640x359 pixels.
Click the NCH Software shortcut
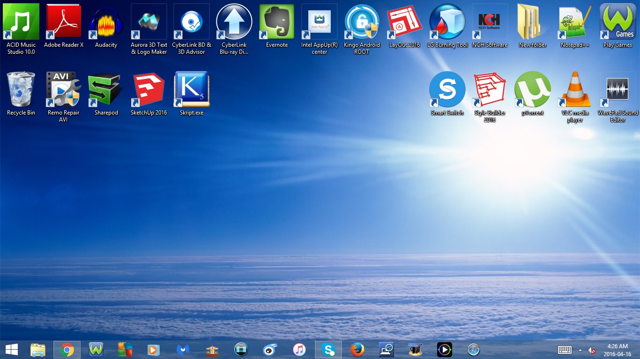(490, 26)
